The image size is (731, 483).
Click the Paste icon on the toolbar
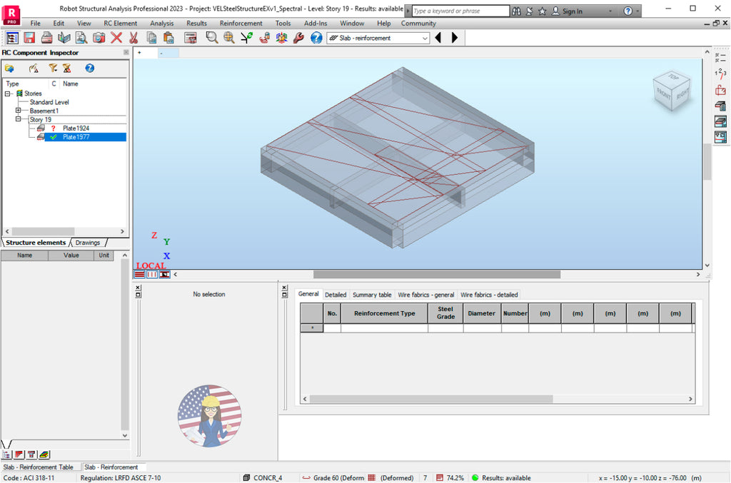[168, 38]
